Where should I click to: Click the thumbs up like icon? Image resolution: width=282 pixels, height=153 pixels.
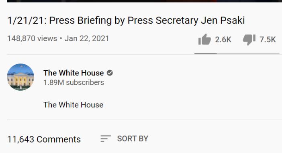coord(204,40)
